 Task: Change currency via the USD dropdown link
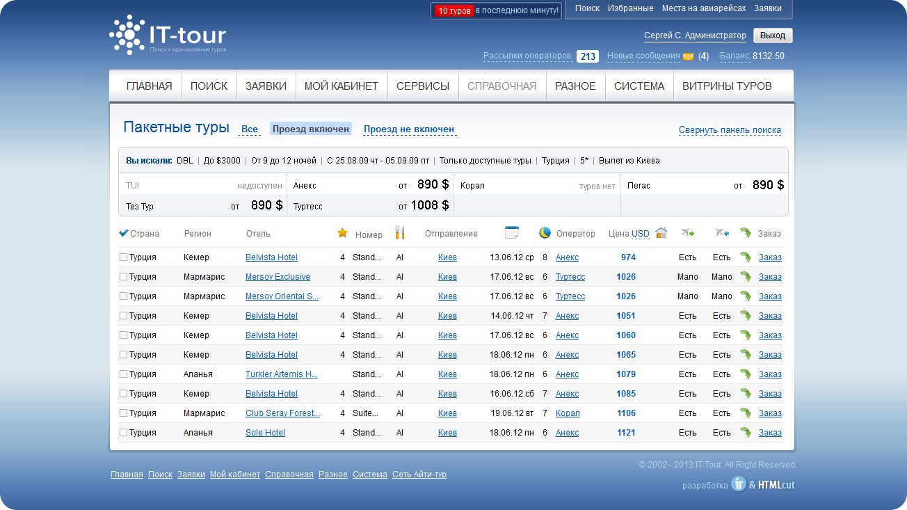pyautogui.click(x=640, y=234)
